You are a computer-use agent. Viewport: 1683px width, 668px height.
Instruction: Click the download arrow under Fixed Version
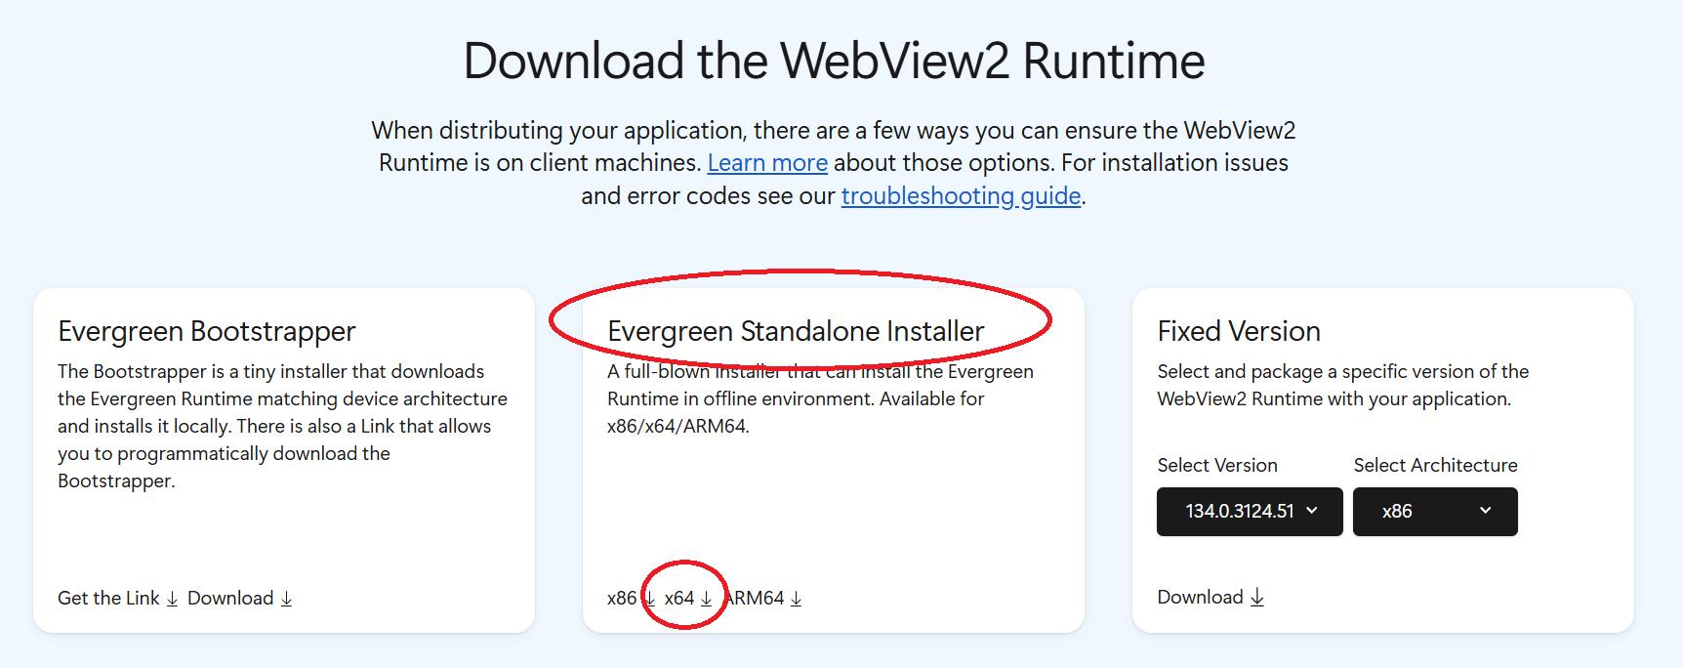pos(1256,597)
